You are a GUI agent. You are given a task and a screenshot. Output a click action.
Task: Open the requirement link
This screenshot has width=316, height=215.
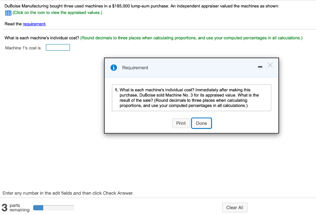34,24
